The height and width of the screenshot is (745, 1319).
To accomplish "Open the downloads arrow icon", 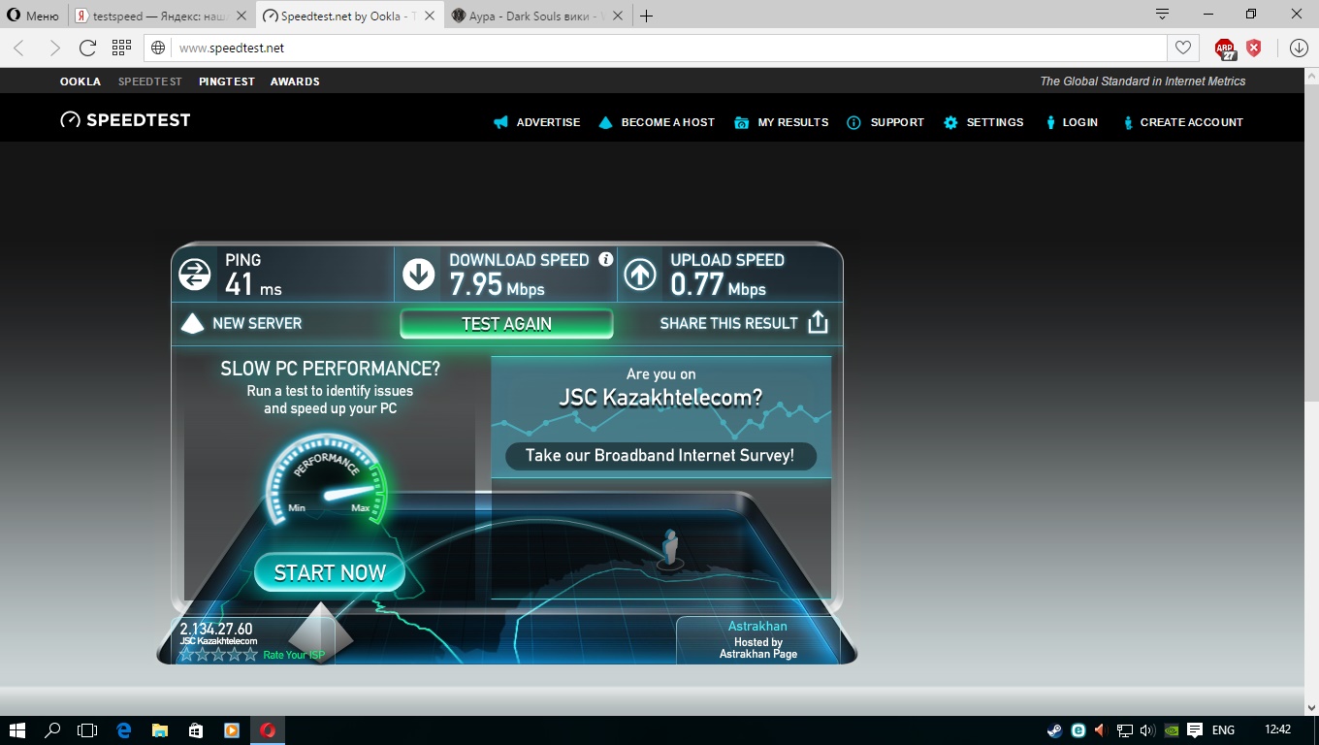I will click(1299, 48).
